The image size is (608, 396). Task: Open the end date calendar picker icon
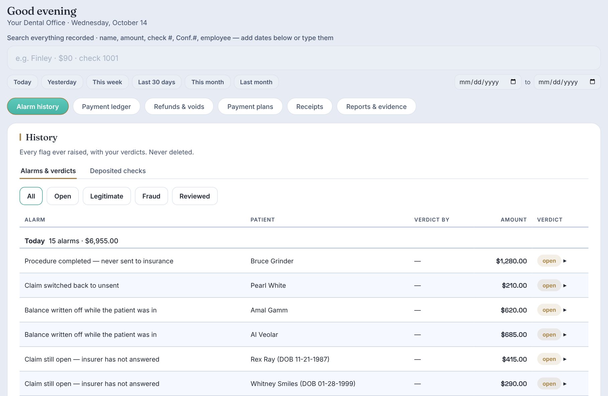click(592, 82)
